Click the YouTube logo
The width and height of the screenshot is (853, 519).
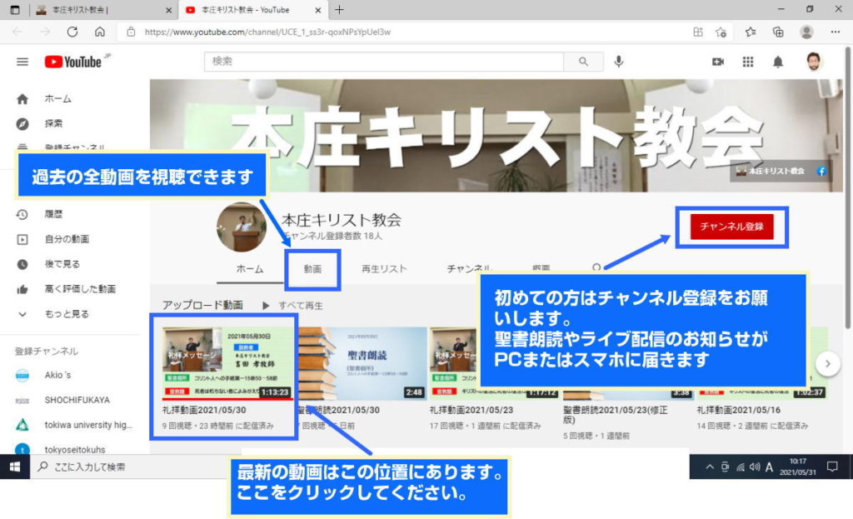(73, 62)
